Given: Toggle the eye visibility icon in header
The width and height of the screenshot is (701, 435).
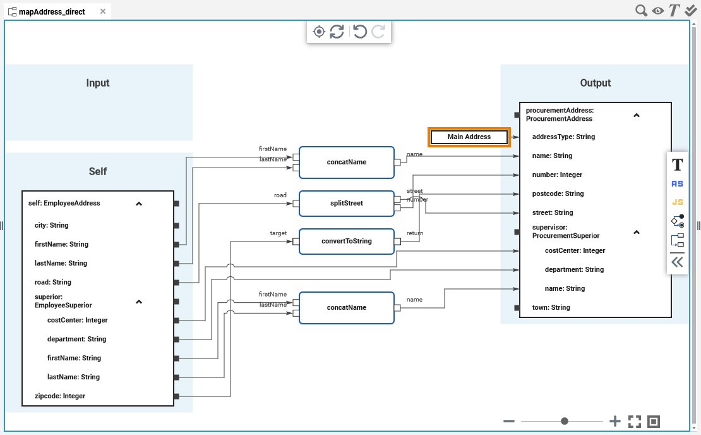Looking at the screenshot, I should click(657, 11).
